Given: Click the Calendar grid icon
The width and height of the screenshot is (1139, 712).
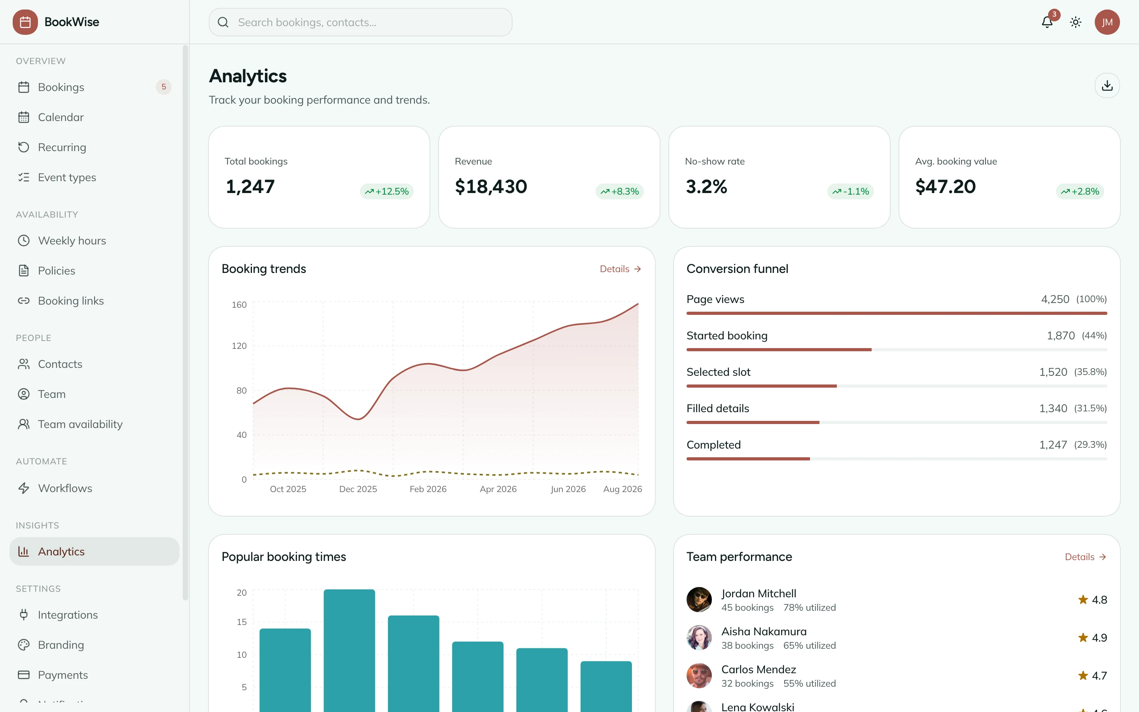Looking at the screenshot, I should click(24, 117).
